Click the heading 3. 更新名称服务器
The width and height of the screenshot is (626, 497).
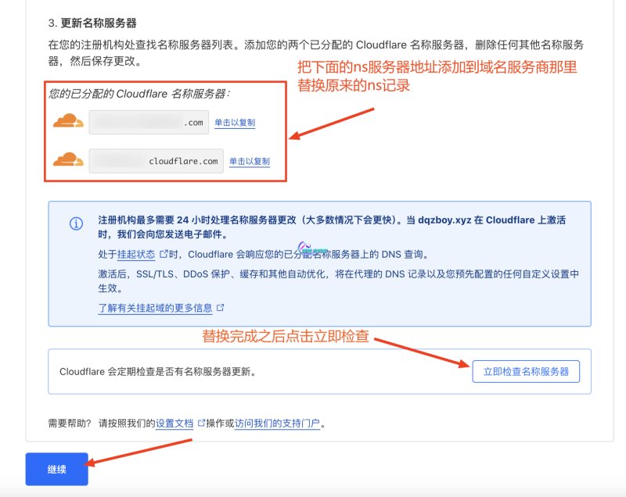point(92,23)
